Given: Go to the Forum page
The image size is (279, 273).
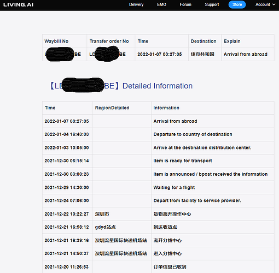Looking at the screenshot, I should point(185,4).
